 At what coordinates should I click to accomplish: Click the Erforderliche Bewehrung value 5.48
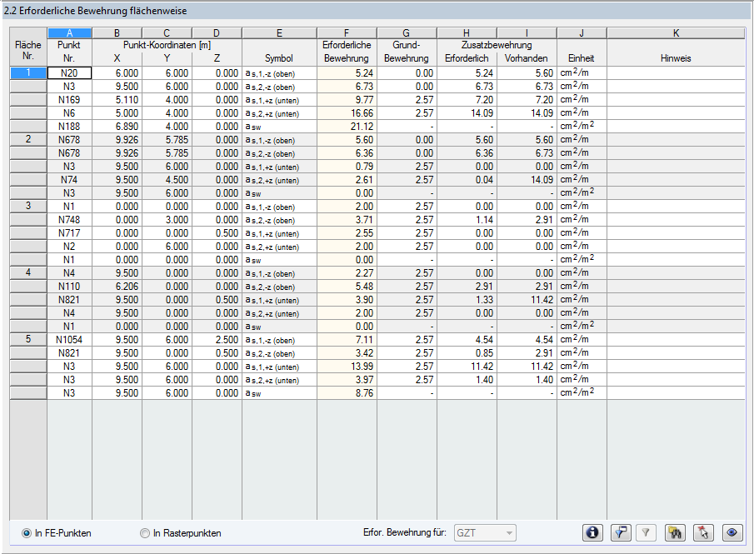pos(347,287)
